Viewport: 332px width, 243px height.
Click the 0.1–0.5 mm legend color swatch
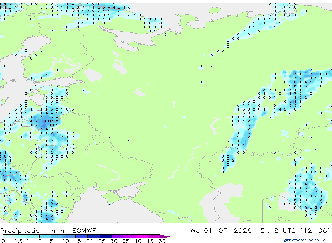coord(9,236)
